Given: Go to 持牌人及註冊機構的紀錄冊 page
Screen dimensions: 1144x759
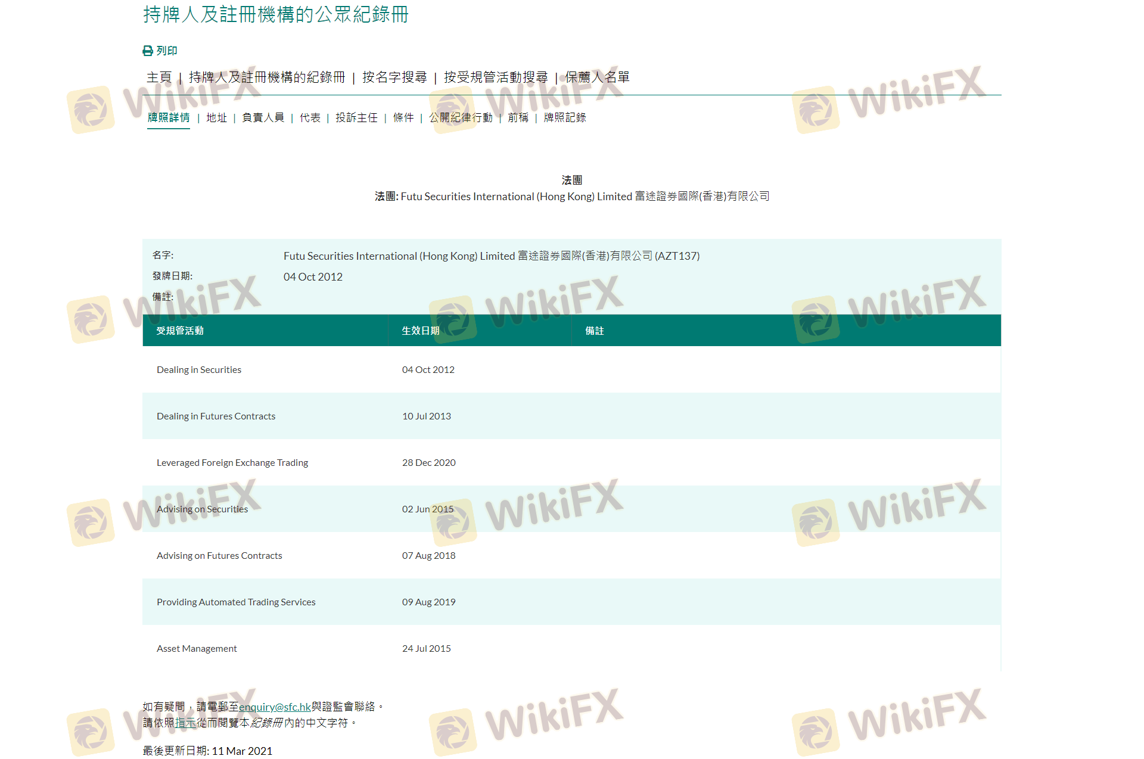Looking at the screenshot, I should coord(266,77).
